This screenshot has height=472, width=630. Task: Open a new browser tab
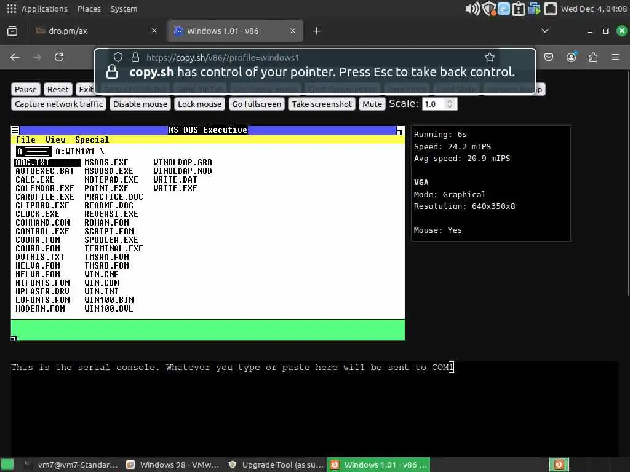pos(317,31)
